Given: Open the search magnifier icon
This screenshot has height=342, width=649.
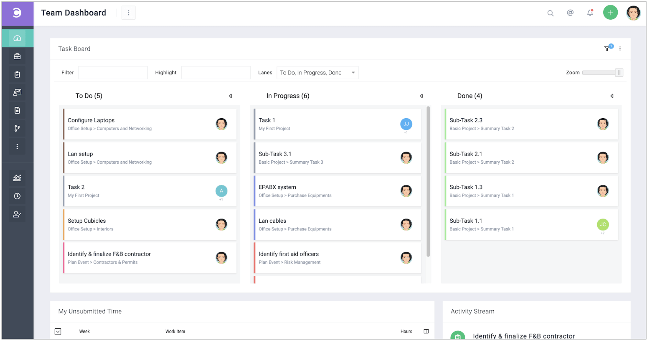Looking at the screenshot, I should (550, 13).
